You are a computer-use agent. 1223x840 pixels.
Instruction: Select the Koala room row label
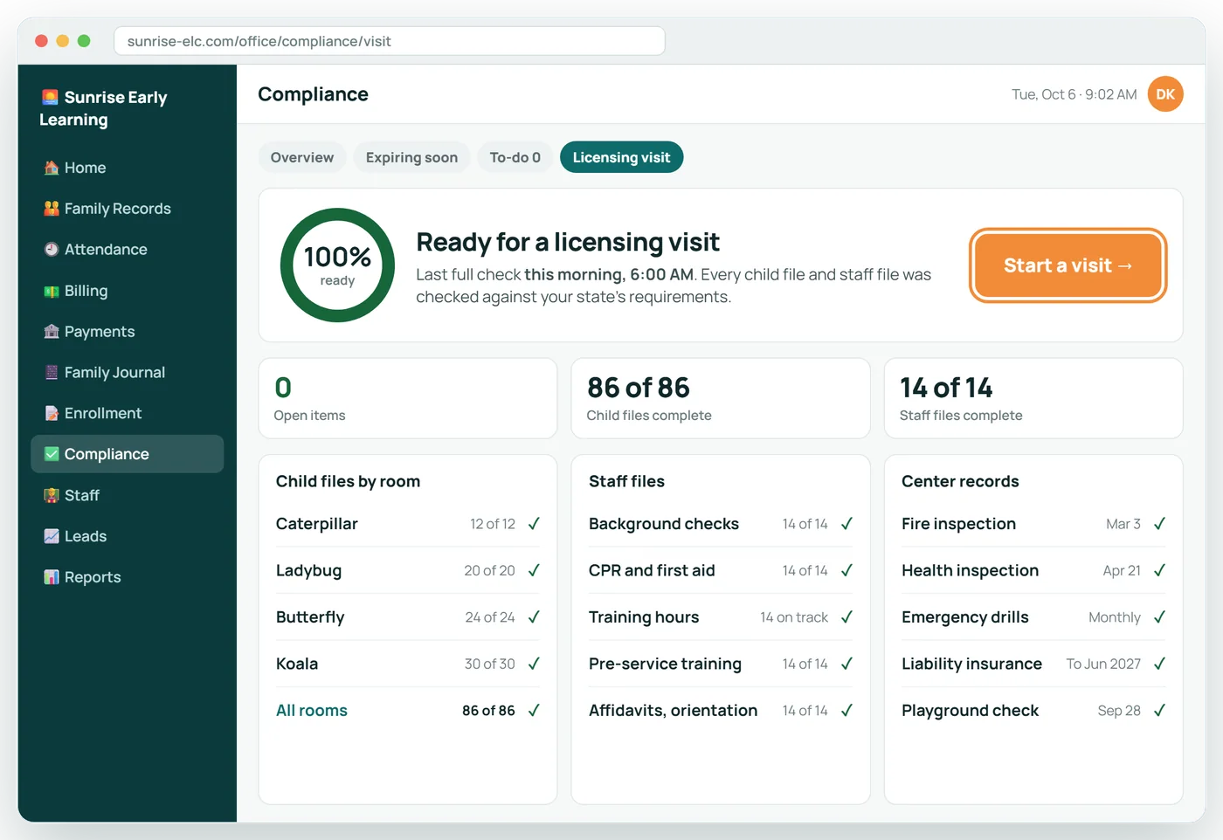(x=297, y=664)
